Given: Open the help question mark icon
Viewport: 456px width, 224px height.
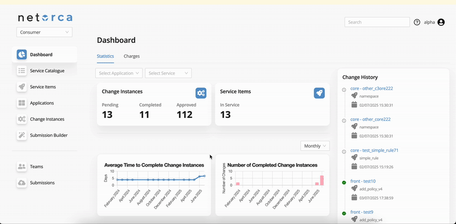Looking at the screenshot, I should tap(417, 22).
